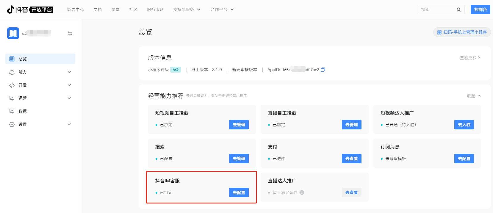Open 社区 in top navigation
Screen dimensions: 493x213
tap(133, 10)
